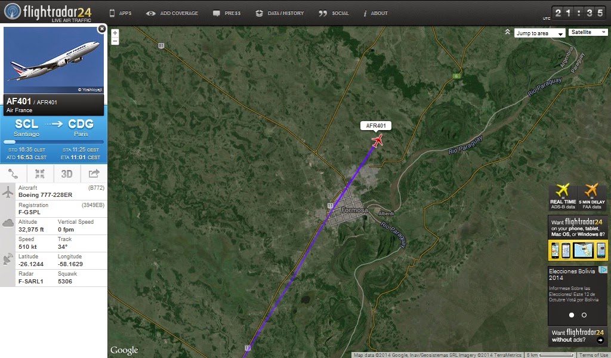Click the AdChoices icon on the ad
This screenshot has width=611, height=358.
click(x=603, y=270)
